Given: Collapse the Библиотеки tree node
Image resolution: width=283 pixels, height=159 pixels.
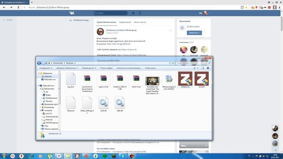Looking at the screenshot, I should pos(40,89).
